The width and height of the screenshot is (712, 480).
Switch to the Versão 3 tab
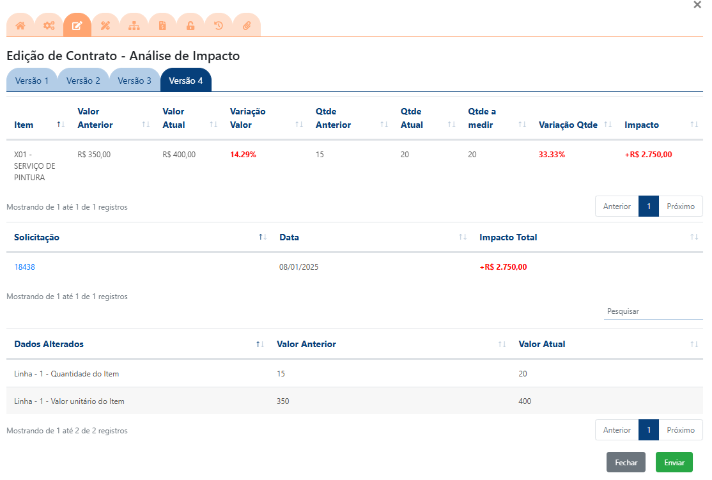(134, 81)
